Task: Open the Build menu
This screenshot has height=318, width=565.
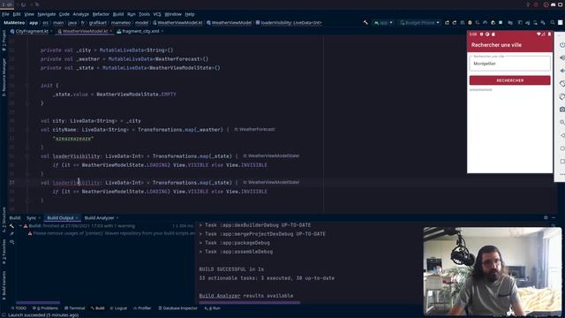Action: [118, 14]
